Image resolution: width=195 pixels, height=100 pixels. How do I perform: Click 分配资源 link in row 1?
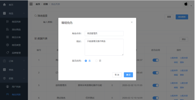click(184, 58)
